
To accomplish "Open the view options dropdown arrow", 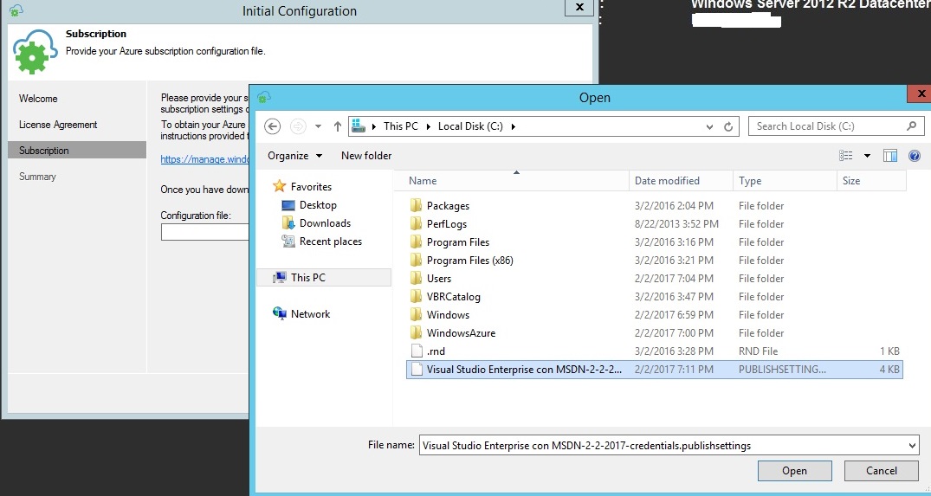I will coord(867,156).
